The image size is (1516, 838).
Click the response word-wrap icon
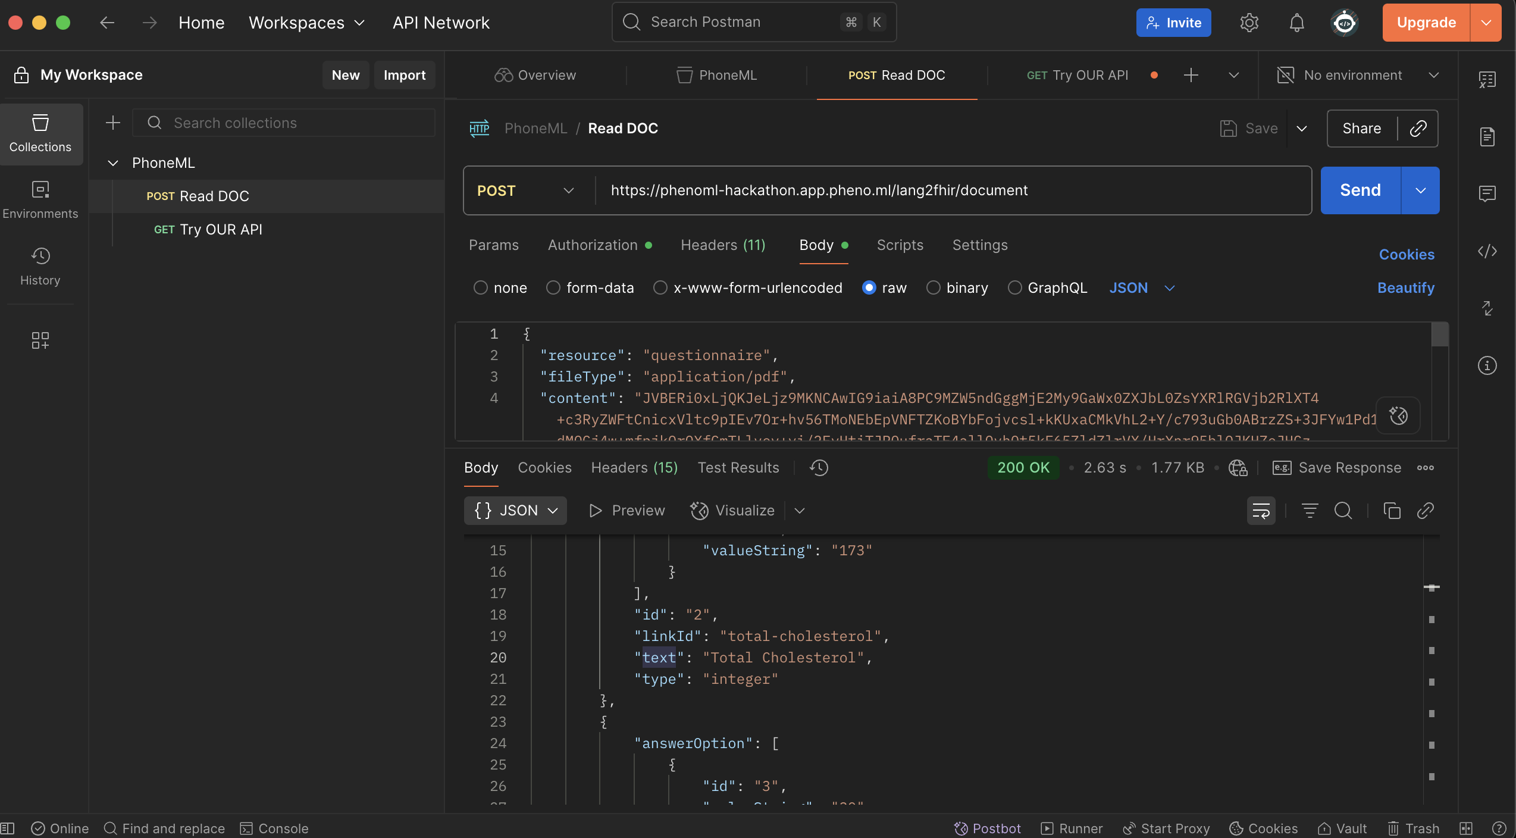[1261, 511]
